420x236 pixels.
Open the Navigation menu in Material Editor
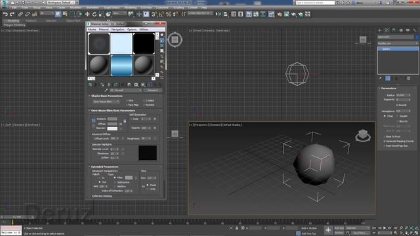coord(118,29)
